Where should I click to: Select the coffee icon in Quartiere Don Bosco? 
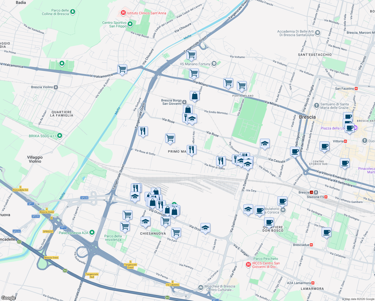(269, 222)
